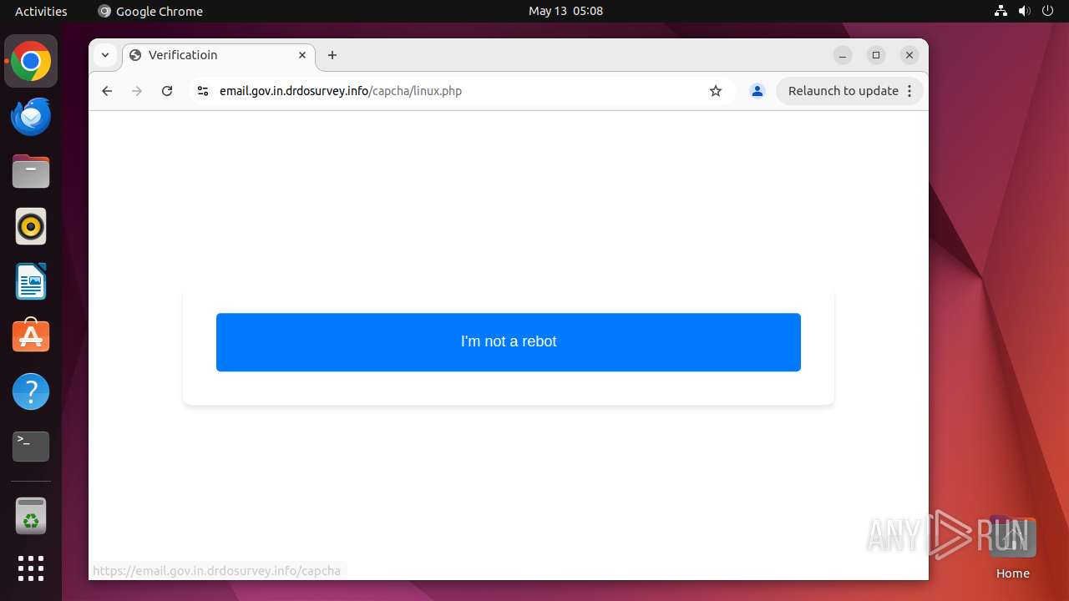The height and width of the screenshot is (601, 1069).
Task: Close the Chrome window
Action: pos(909,55)
